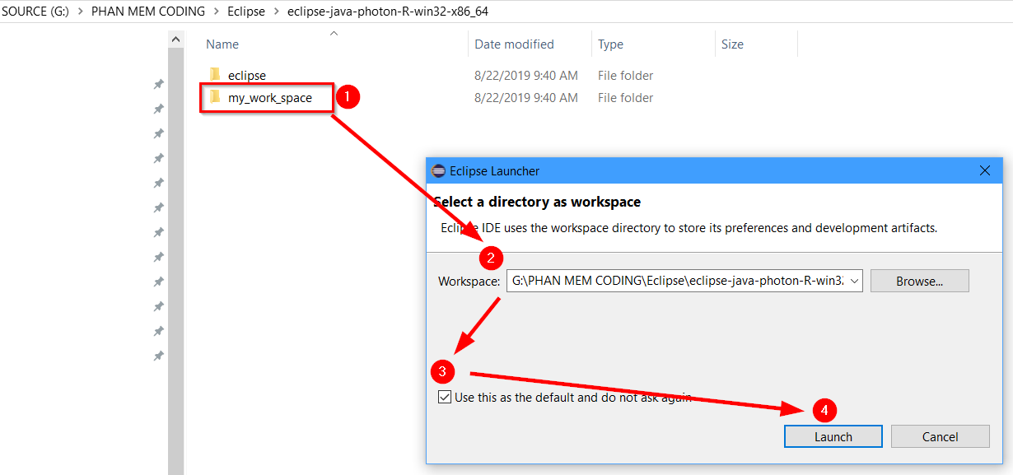Click the Eclipse Launcher title bar logo
Image resolution: width=1013 pixels, height=475 pixels.
click(x=438, y=170)
